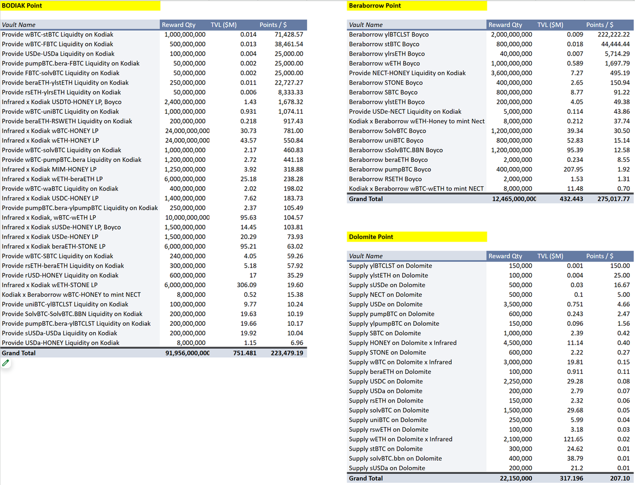Viewport: 635px width, 485px height.
Task: Select 'Kodiak x Beraborrow wETH-Honey to mint Nect' cell
Action: point(417,121)
